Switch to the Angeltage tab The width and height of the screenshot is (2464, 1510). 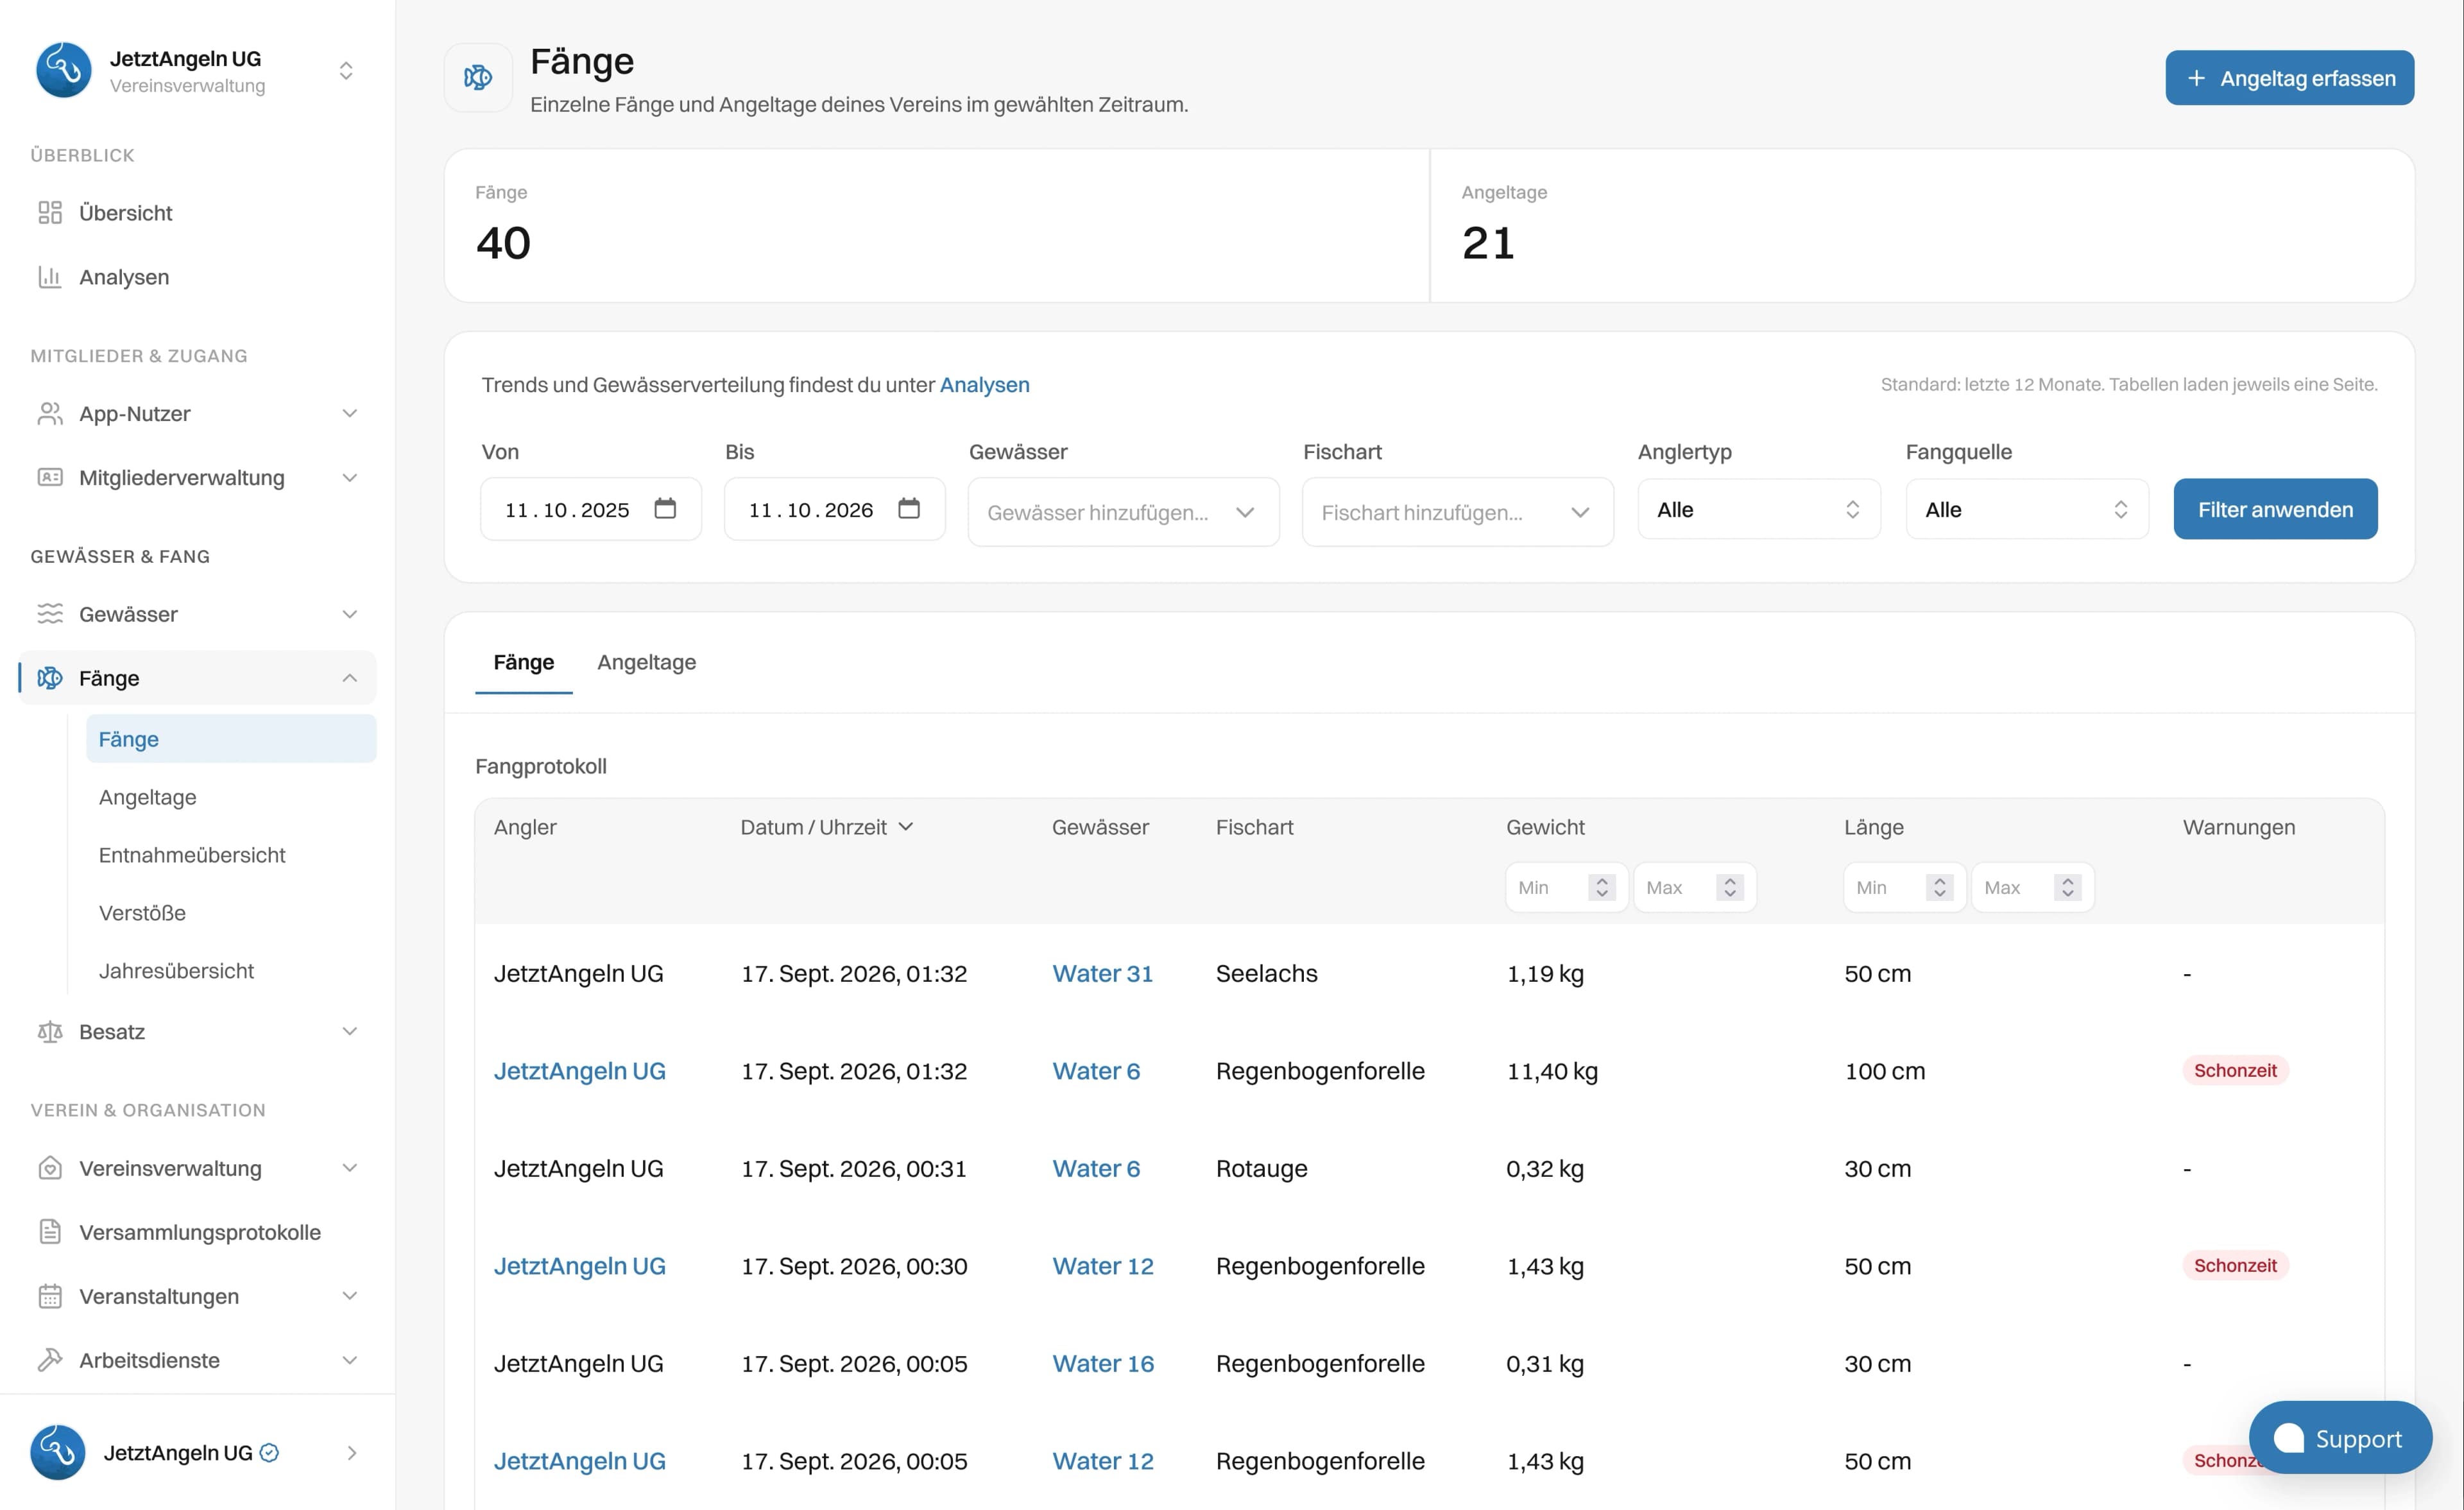(x=646, y=662)
